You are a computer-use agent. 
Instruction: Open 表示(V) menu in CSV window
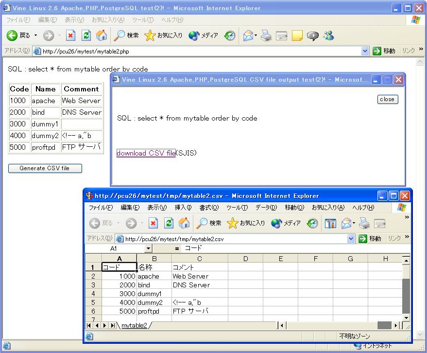click(157, 208)
